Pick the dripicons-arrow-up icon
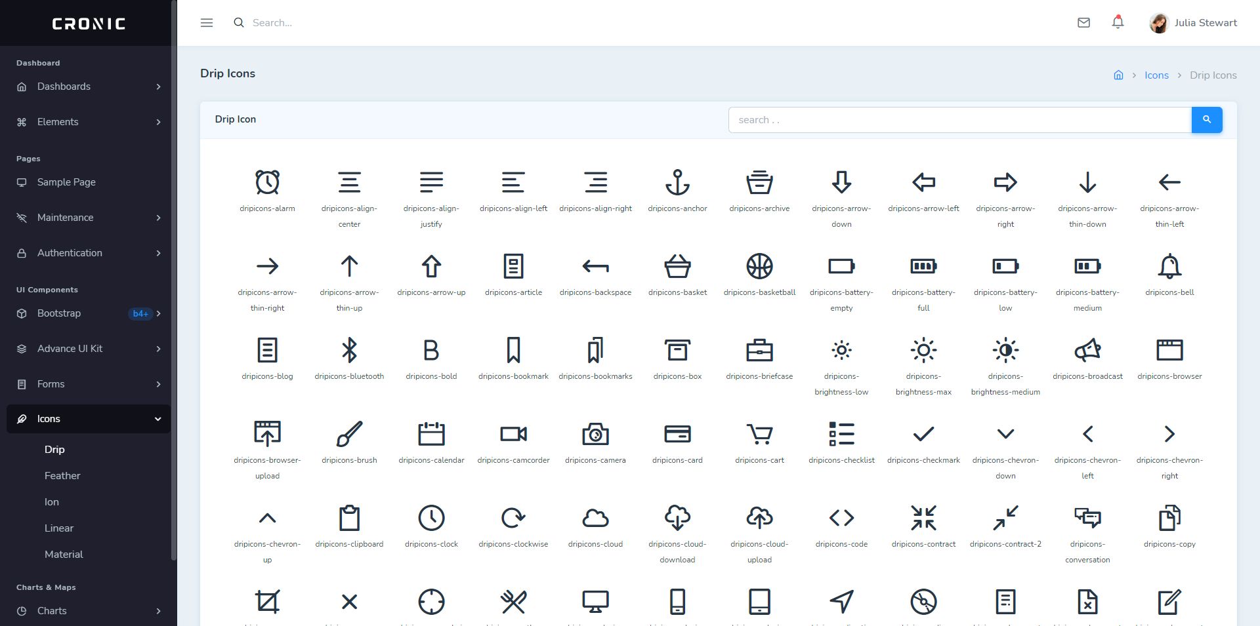Image resolution: width=1260 pixels, height=626 pixels. tap(431, 266)
